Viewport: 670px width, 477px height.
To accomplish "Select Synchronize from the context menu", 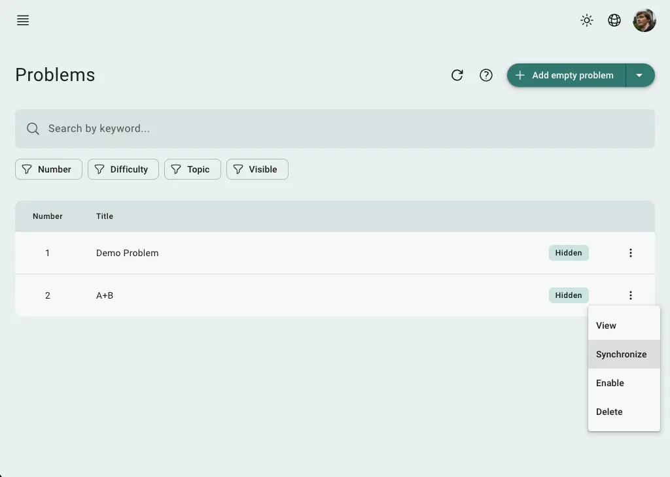I will click(622, 354).
